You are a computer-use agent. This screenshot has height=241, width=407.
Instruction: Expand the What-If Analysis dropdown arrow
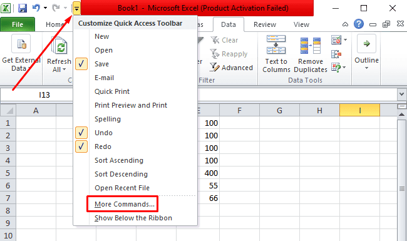(x=344, y=68)
